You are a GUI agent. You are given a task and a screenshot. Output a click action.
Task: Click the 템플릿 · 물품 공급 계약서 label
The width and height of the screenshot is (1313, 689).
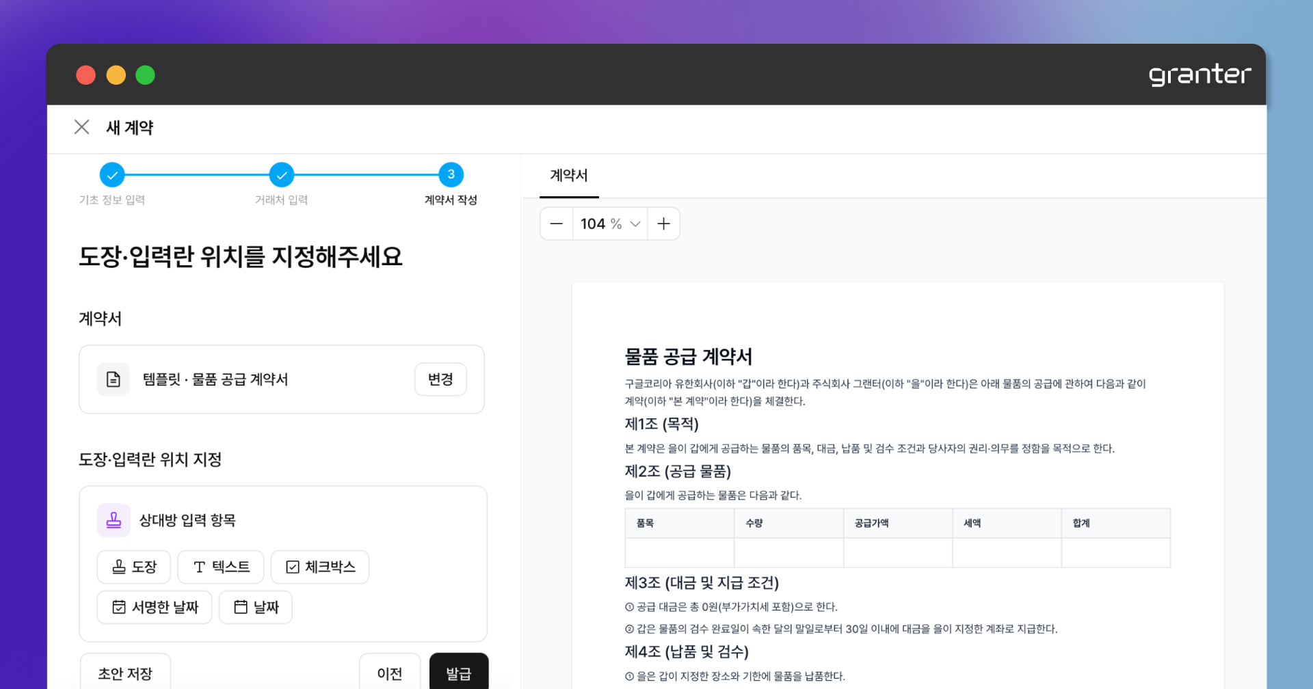(x=215, y=379)
